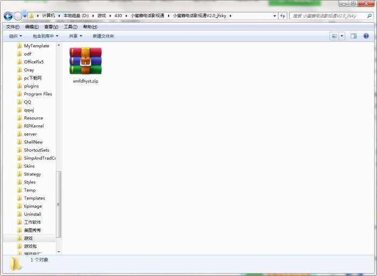The image size is (377, 276).
Task: Select the pc下载网 folder in tree
Action: coord(29,78)
